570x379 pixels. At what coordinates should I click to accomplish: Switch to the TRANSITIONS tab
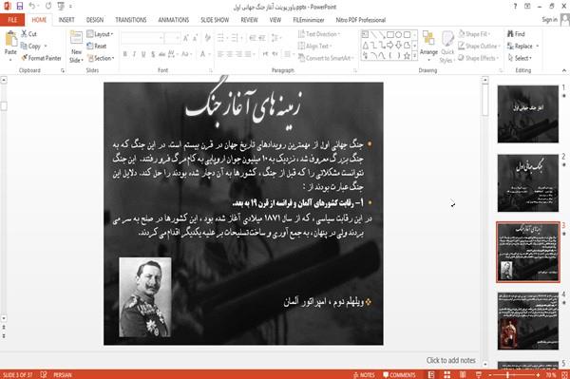[x=130, y=20]
